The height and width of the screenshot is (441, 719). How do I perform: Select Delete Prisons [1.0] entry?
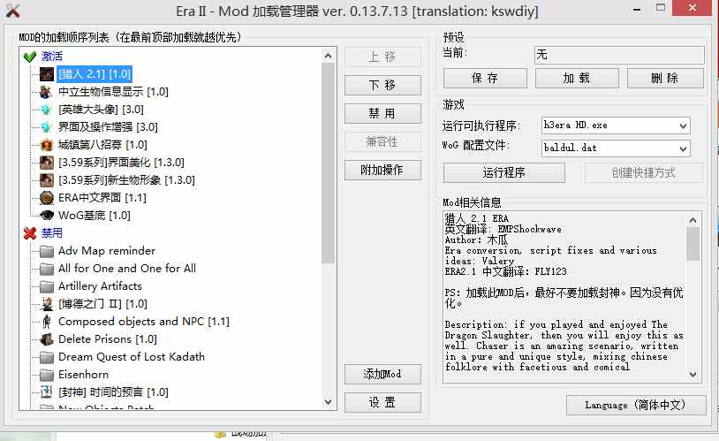coord(107,339)
